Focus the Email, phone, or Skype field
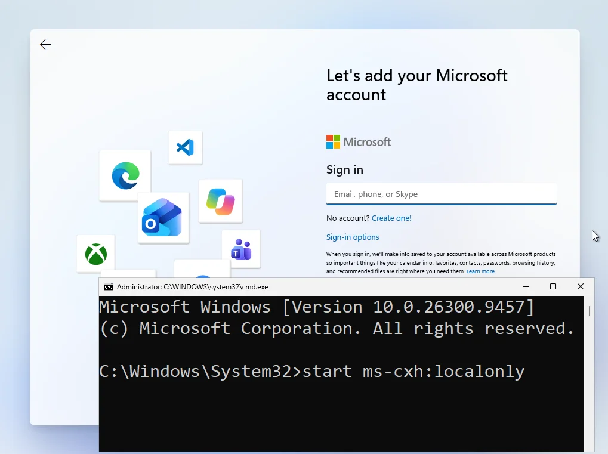This screenshot has height=454, width=608. (x=442, y=194)
